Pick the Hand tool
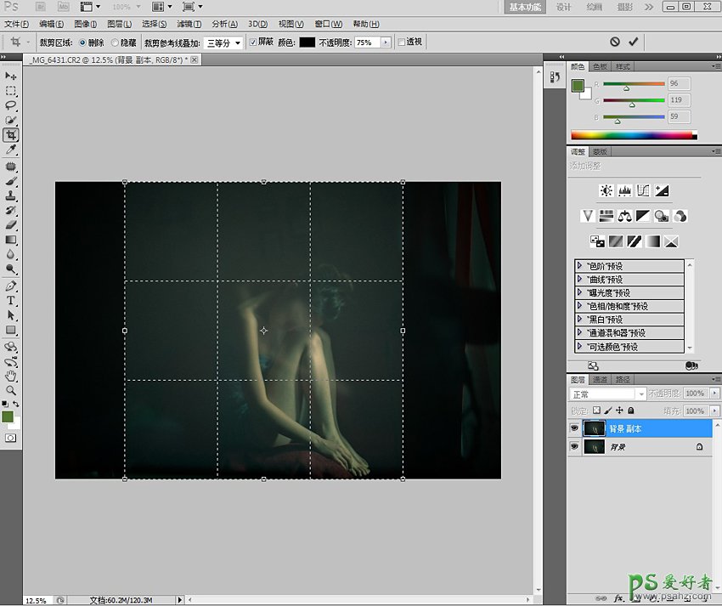The image size is (722, 606). point(11,375)
